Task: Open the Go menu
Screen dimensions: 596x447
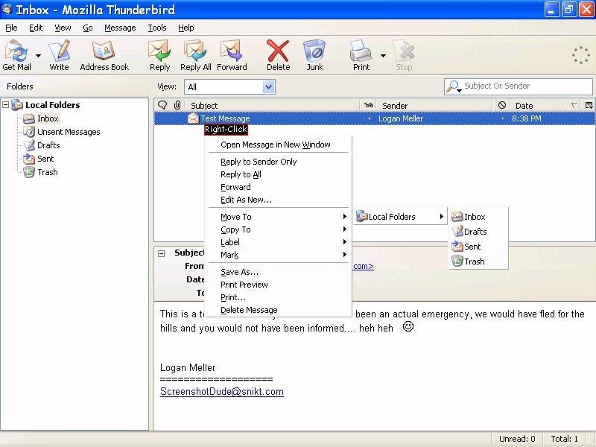Action: [x=87, y=28]
